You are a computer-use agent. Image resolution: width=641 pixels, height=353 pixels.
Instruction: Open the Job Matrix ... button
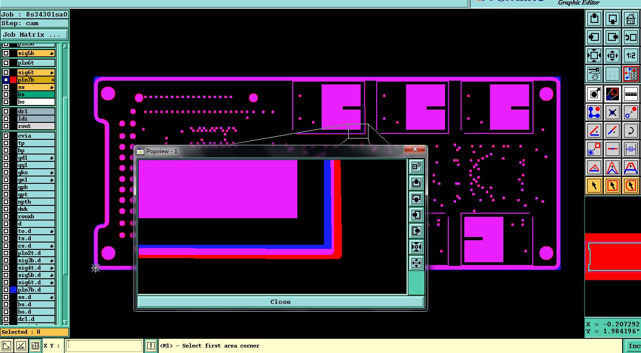(x=34, y=34)
